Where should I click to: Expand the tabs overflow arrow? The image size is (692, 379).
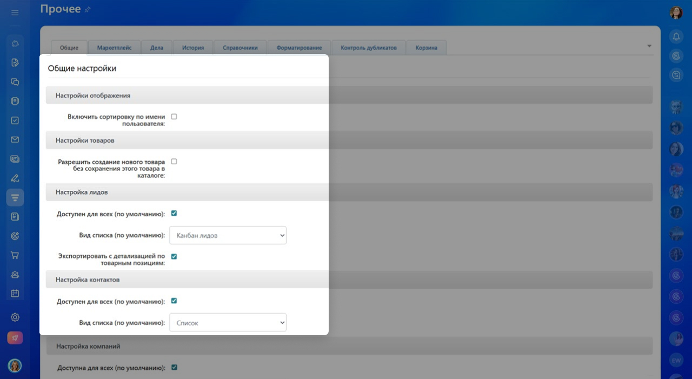649,46
